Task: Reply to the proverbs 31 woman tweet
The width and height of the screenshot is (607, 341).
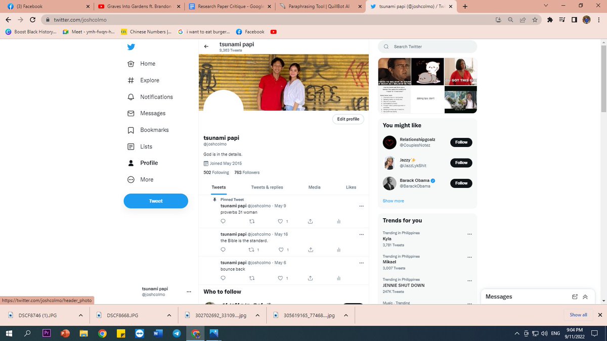Action: [223, 221]
